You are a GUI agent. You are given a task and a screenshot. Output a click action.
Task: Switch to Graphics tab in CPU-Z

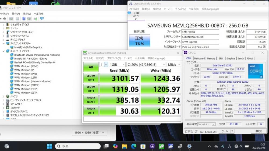(231, 58)
